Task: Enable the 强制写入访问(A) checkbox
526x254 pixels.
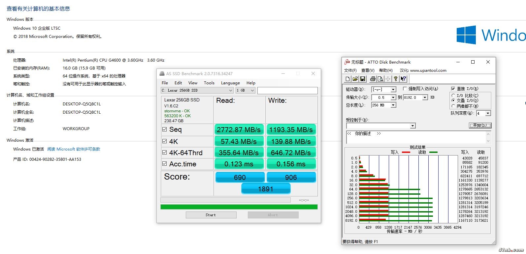Action: (405, 89)
